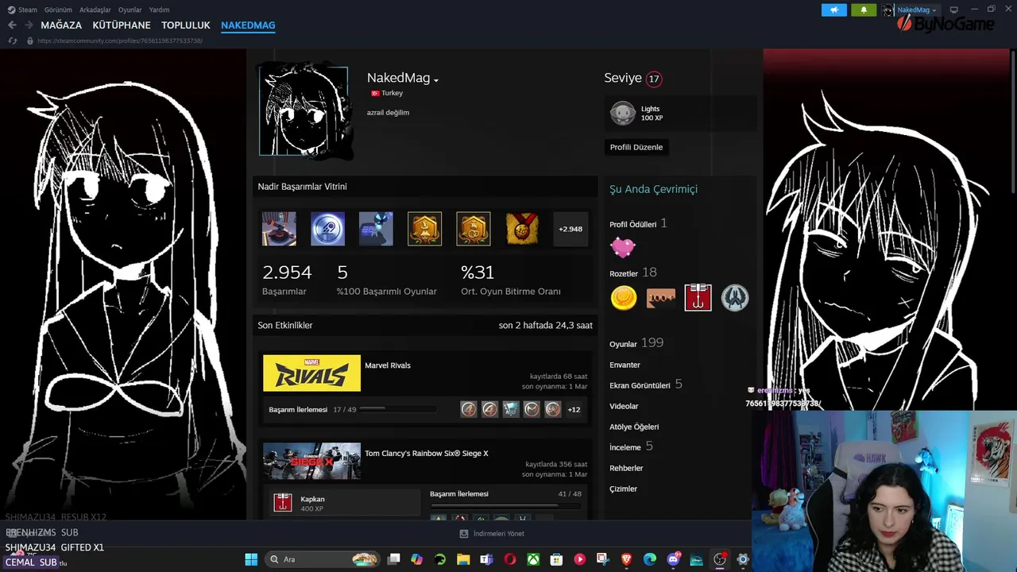
Task: Open the 100+ games badge
Action: point(660,298)
